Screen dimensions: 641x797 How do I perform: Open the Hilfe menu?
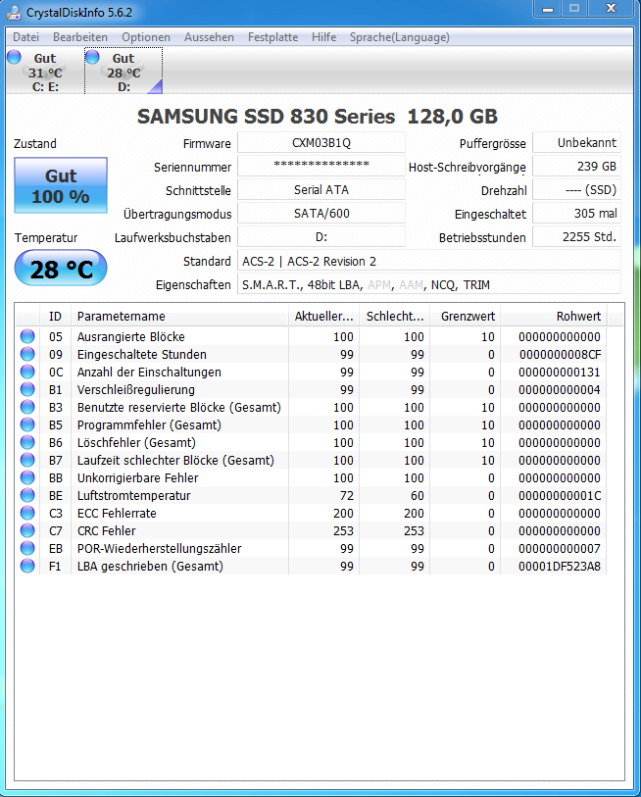(323, 37)
